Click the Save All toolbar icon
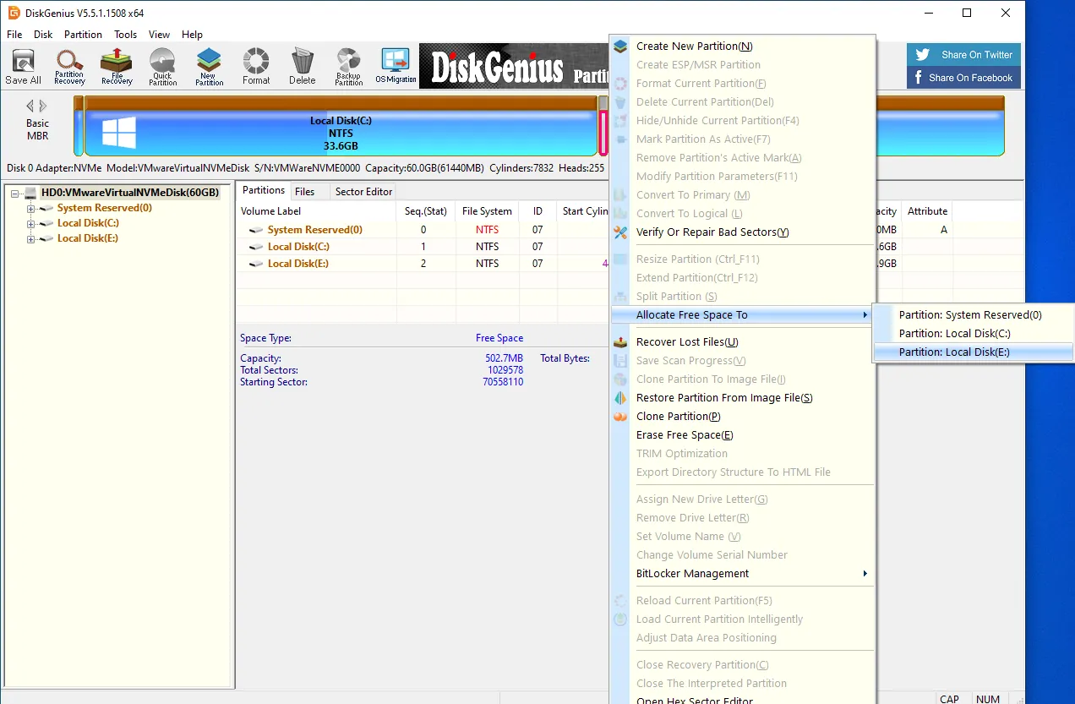 tap(23, 67)
